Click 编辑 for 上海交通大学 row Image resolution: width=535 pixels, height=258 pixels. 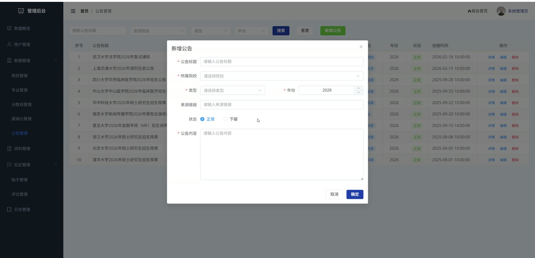(x=503, y=69)
